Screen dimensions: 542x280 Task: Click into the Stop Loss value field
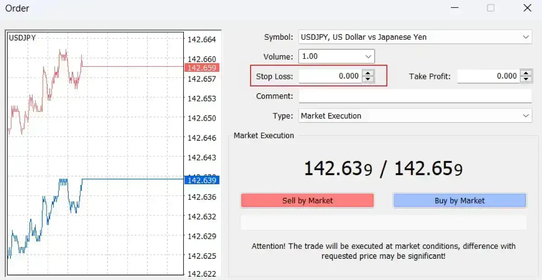(330, 76)
